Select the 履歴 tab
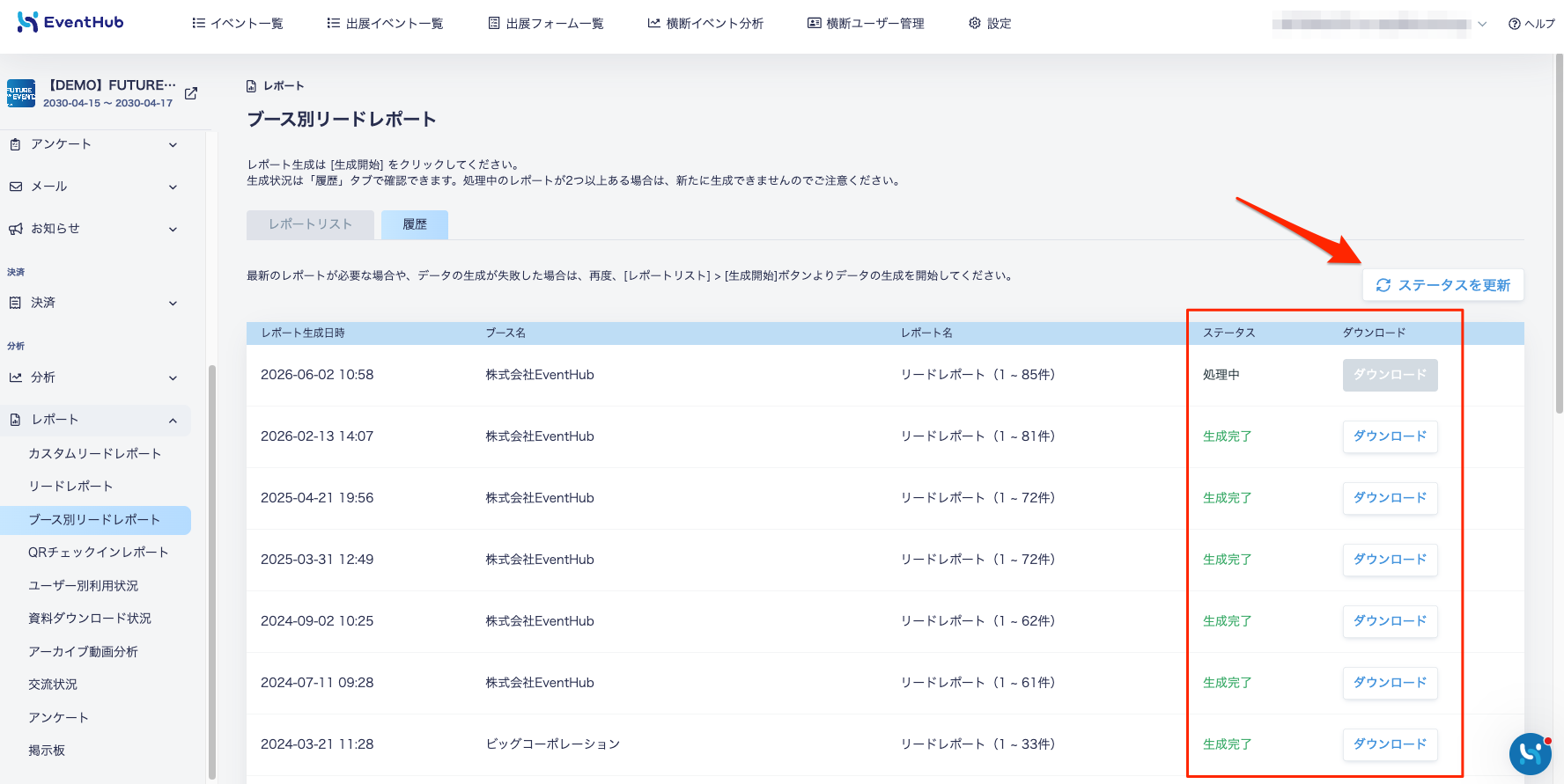Screen dimensions: 1564x784 pos(415,224)
